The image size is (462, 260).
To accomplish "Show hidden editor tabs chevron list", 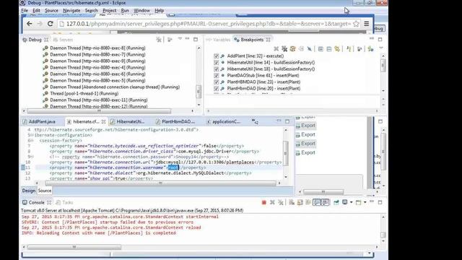I will (255, 121).
